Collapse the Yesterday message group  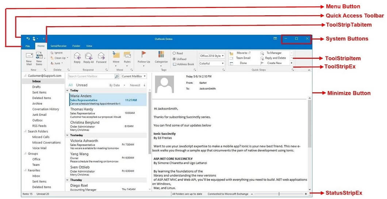pos(68,135)
